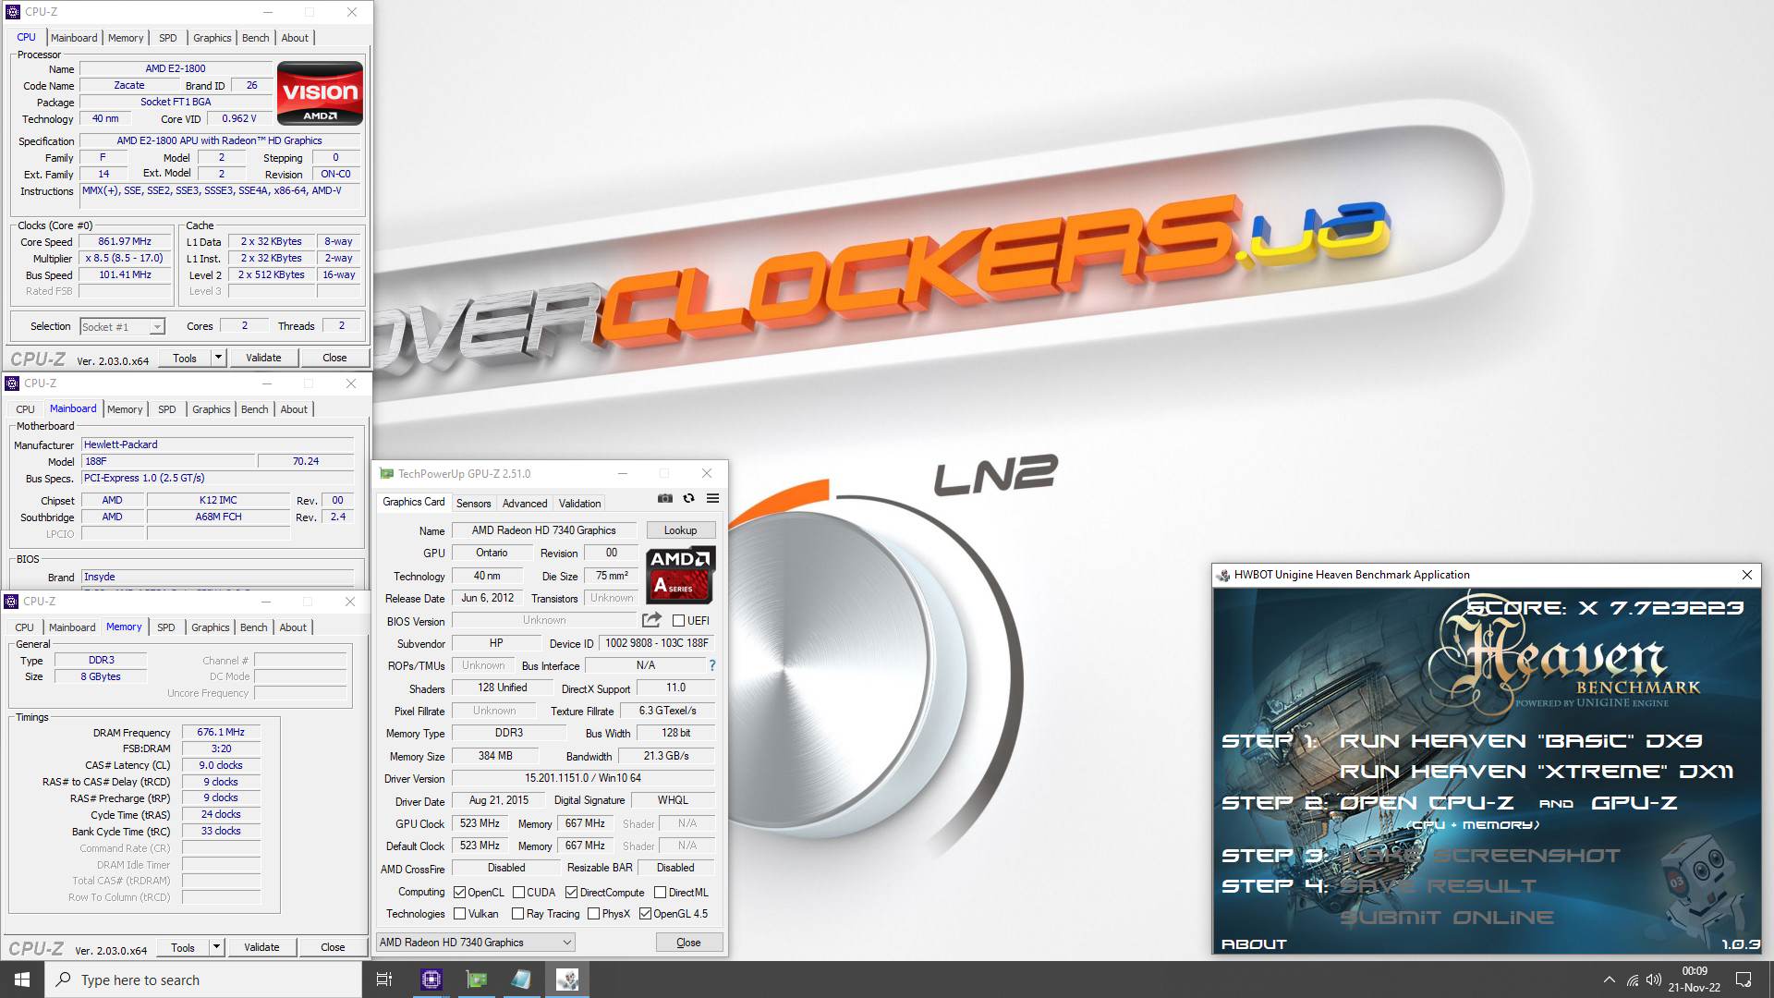Toggle the OpenGL 4.5 checkbox
The width and height of the screenshot is (1774, 998).
pyautogui.click(x=645, y=914)
